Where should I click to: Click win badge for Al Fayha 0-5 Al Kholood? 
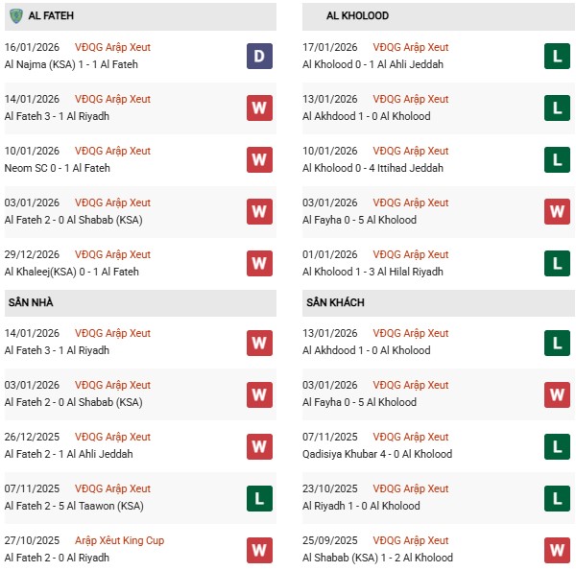point(557,211)
